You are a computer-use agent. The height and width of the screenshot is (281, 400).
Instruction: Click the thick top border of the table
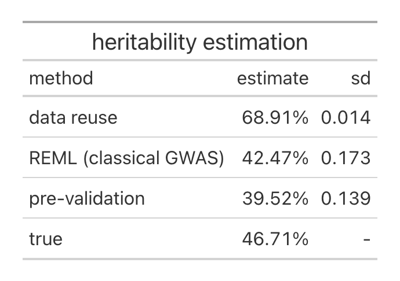click(x=200, y=22)
